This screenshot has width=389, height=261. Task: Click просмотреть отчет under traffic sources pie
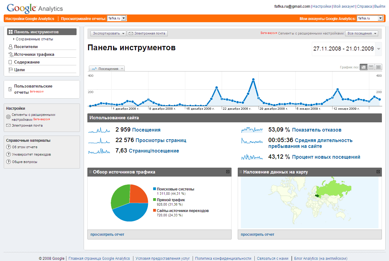coord(107,234)
